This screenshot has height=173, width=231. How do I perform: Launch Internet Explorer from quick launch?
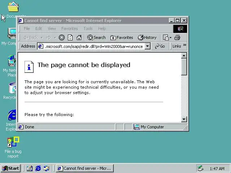point(38,168)
